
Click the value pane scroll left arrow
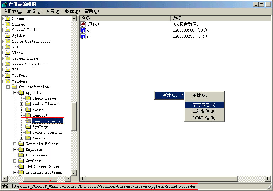click(x=82, y=179)
